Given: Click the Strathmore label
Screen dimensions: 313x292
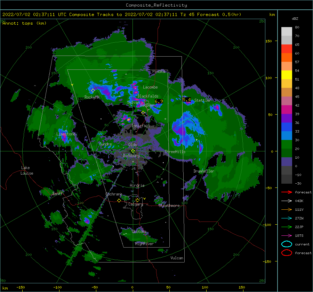Looking at the screenshot, I should [x=169, y=206].
